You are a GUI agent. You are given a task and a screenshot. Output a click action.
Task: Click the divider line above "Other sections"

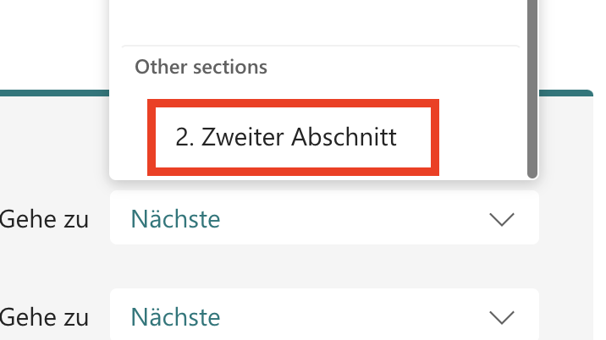point(320,46)
